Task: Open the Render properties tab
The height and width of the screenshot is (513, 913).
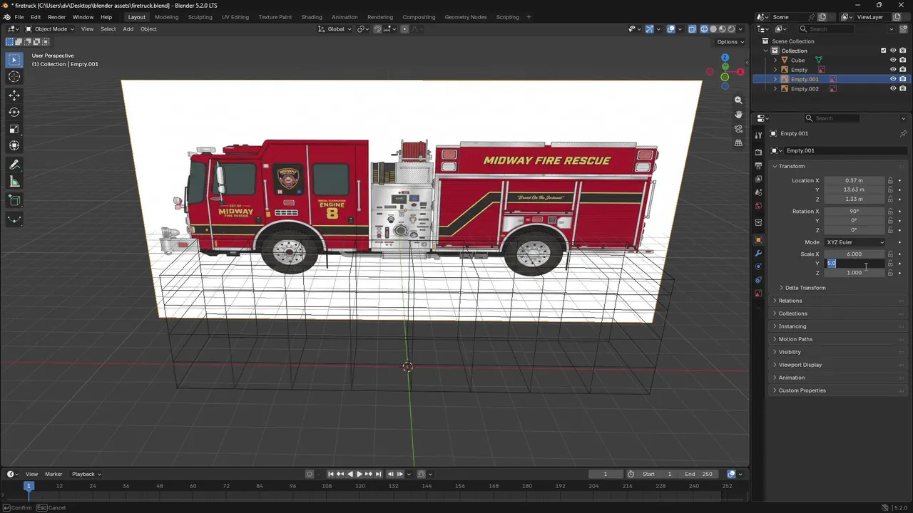Action: click(758, 152)
